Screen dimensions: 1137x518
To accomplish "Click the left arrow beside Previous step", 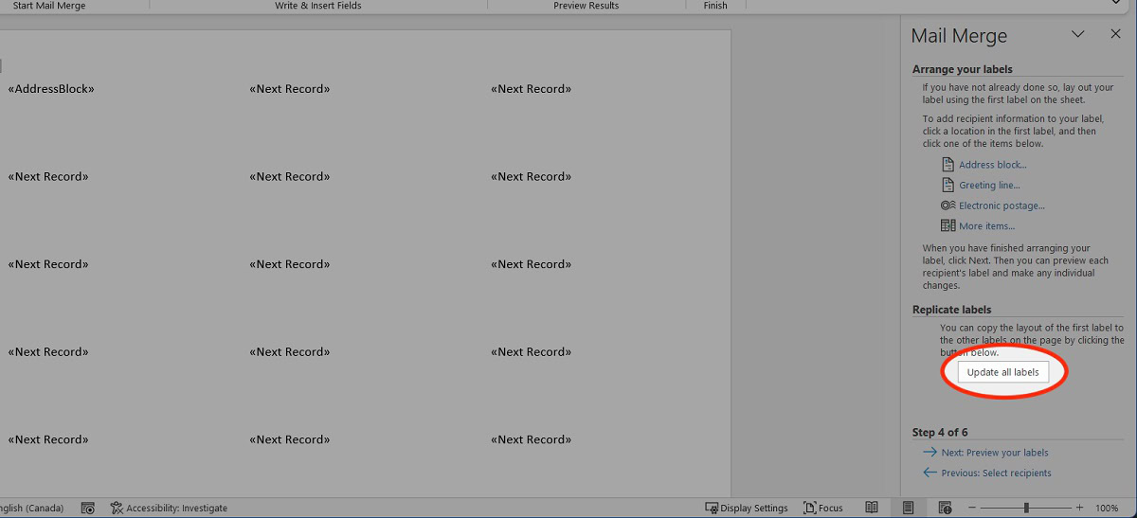I will pos(929,473).
